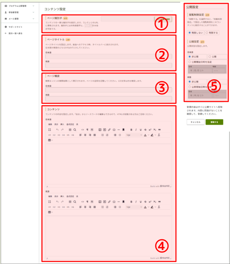
Task: Justify text in the Japanese editor
Action: tap(94, 135)
